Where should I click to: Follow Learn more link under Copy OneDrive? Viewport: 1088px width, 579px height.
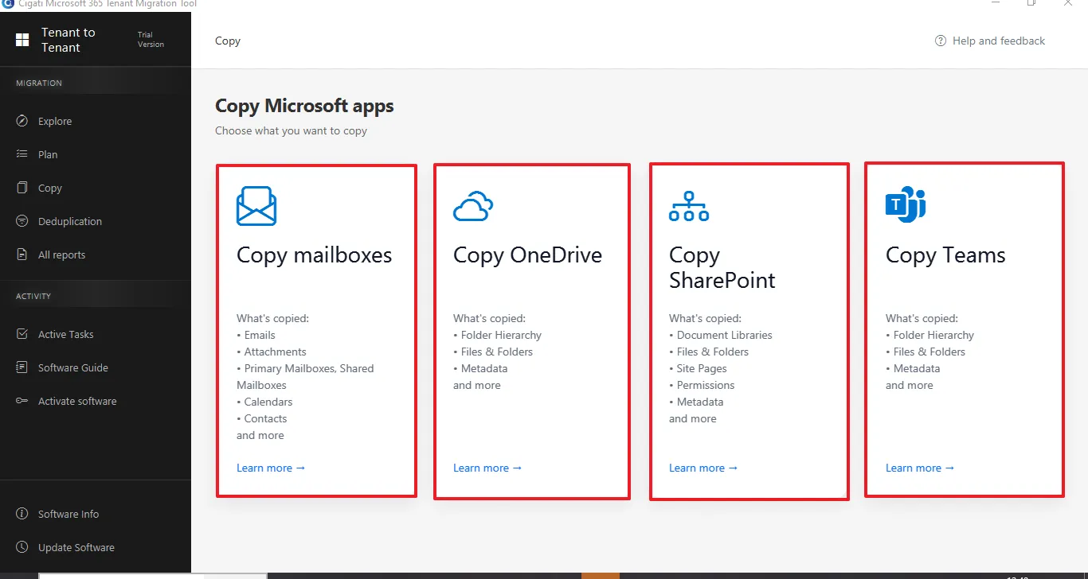487,468
